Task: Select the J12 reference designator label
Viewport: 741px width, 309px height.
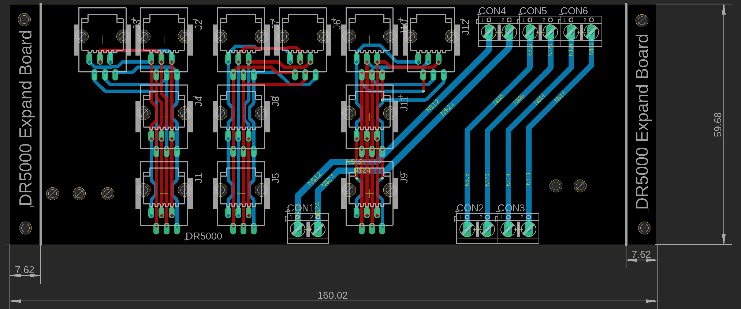Action: tap(465, 27)
